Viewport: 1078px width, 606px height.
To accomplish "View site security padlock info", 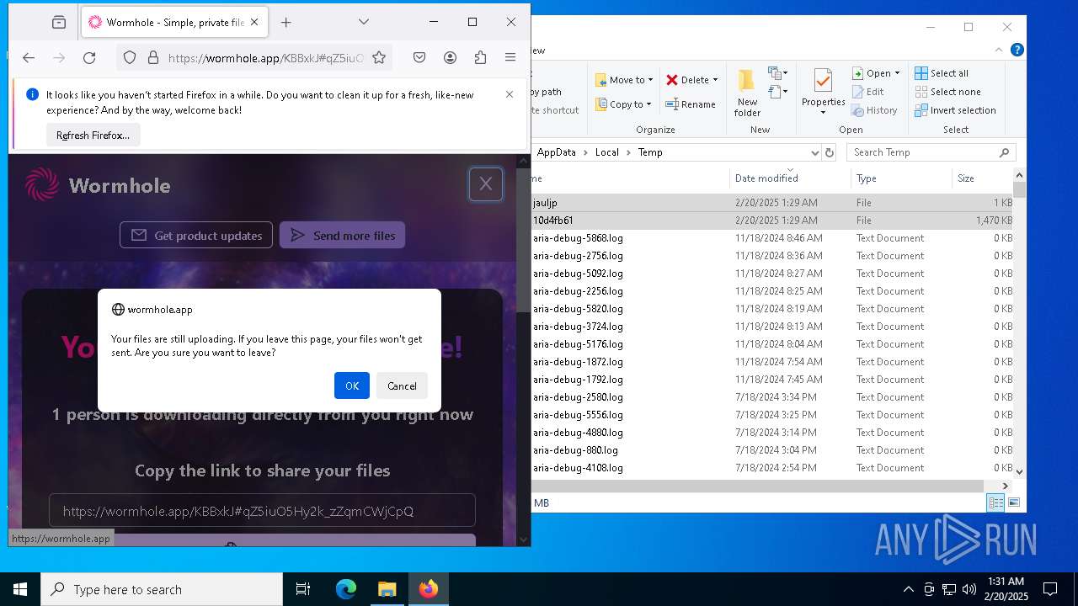I will [153, 57].
